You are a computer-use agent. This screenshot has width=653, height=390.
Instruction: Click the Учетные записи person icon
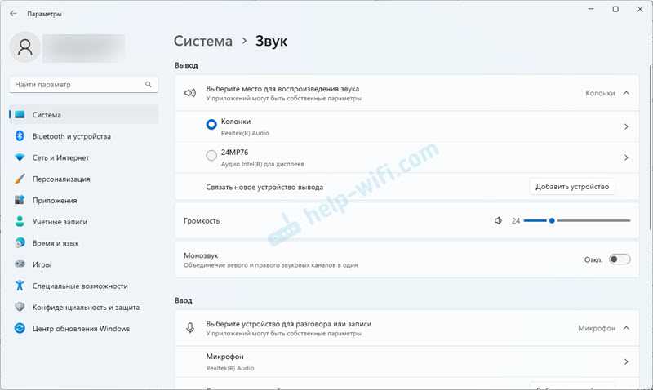pos(20,221)
